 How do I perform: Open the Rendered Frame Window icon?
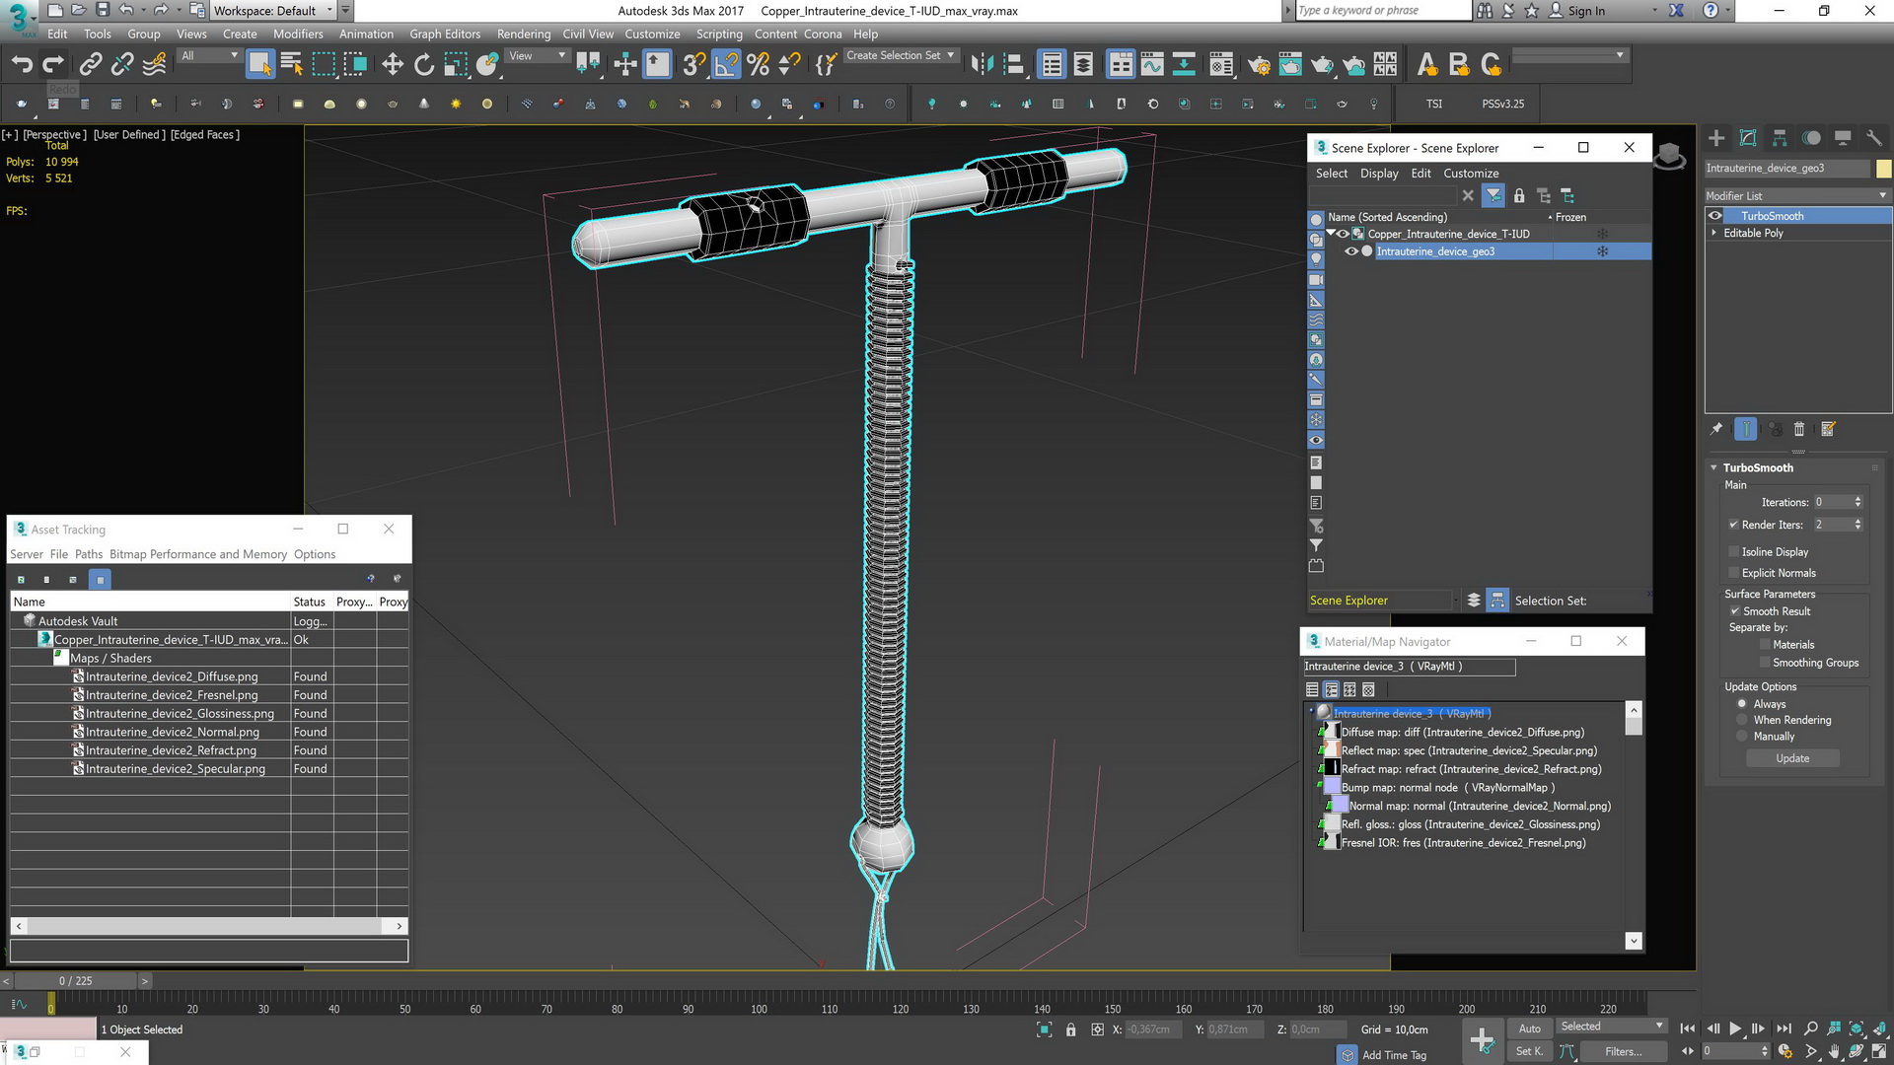tap(1290, 65)
